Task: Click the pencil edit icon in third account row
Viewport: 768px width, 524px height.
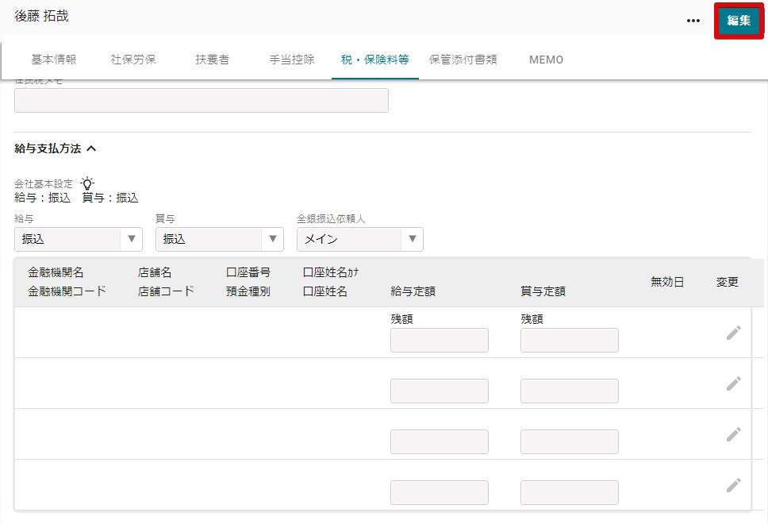Action: [733, 434]
